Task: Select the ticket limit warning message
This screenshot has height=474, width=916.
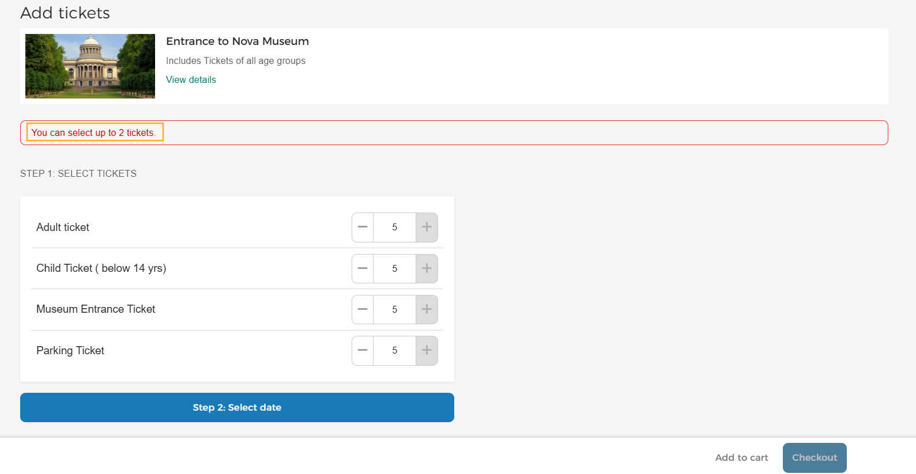Action: point(93,132)
